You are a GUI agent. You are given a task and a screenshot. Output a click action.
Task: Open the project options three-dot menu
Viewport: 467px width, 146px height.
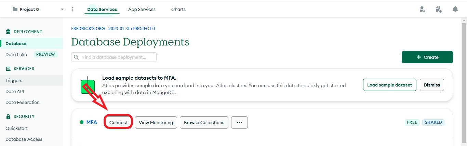(x=73, y=10)
